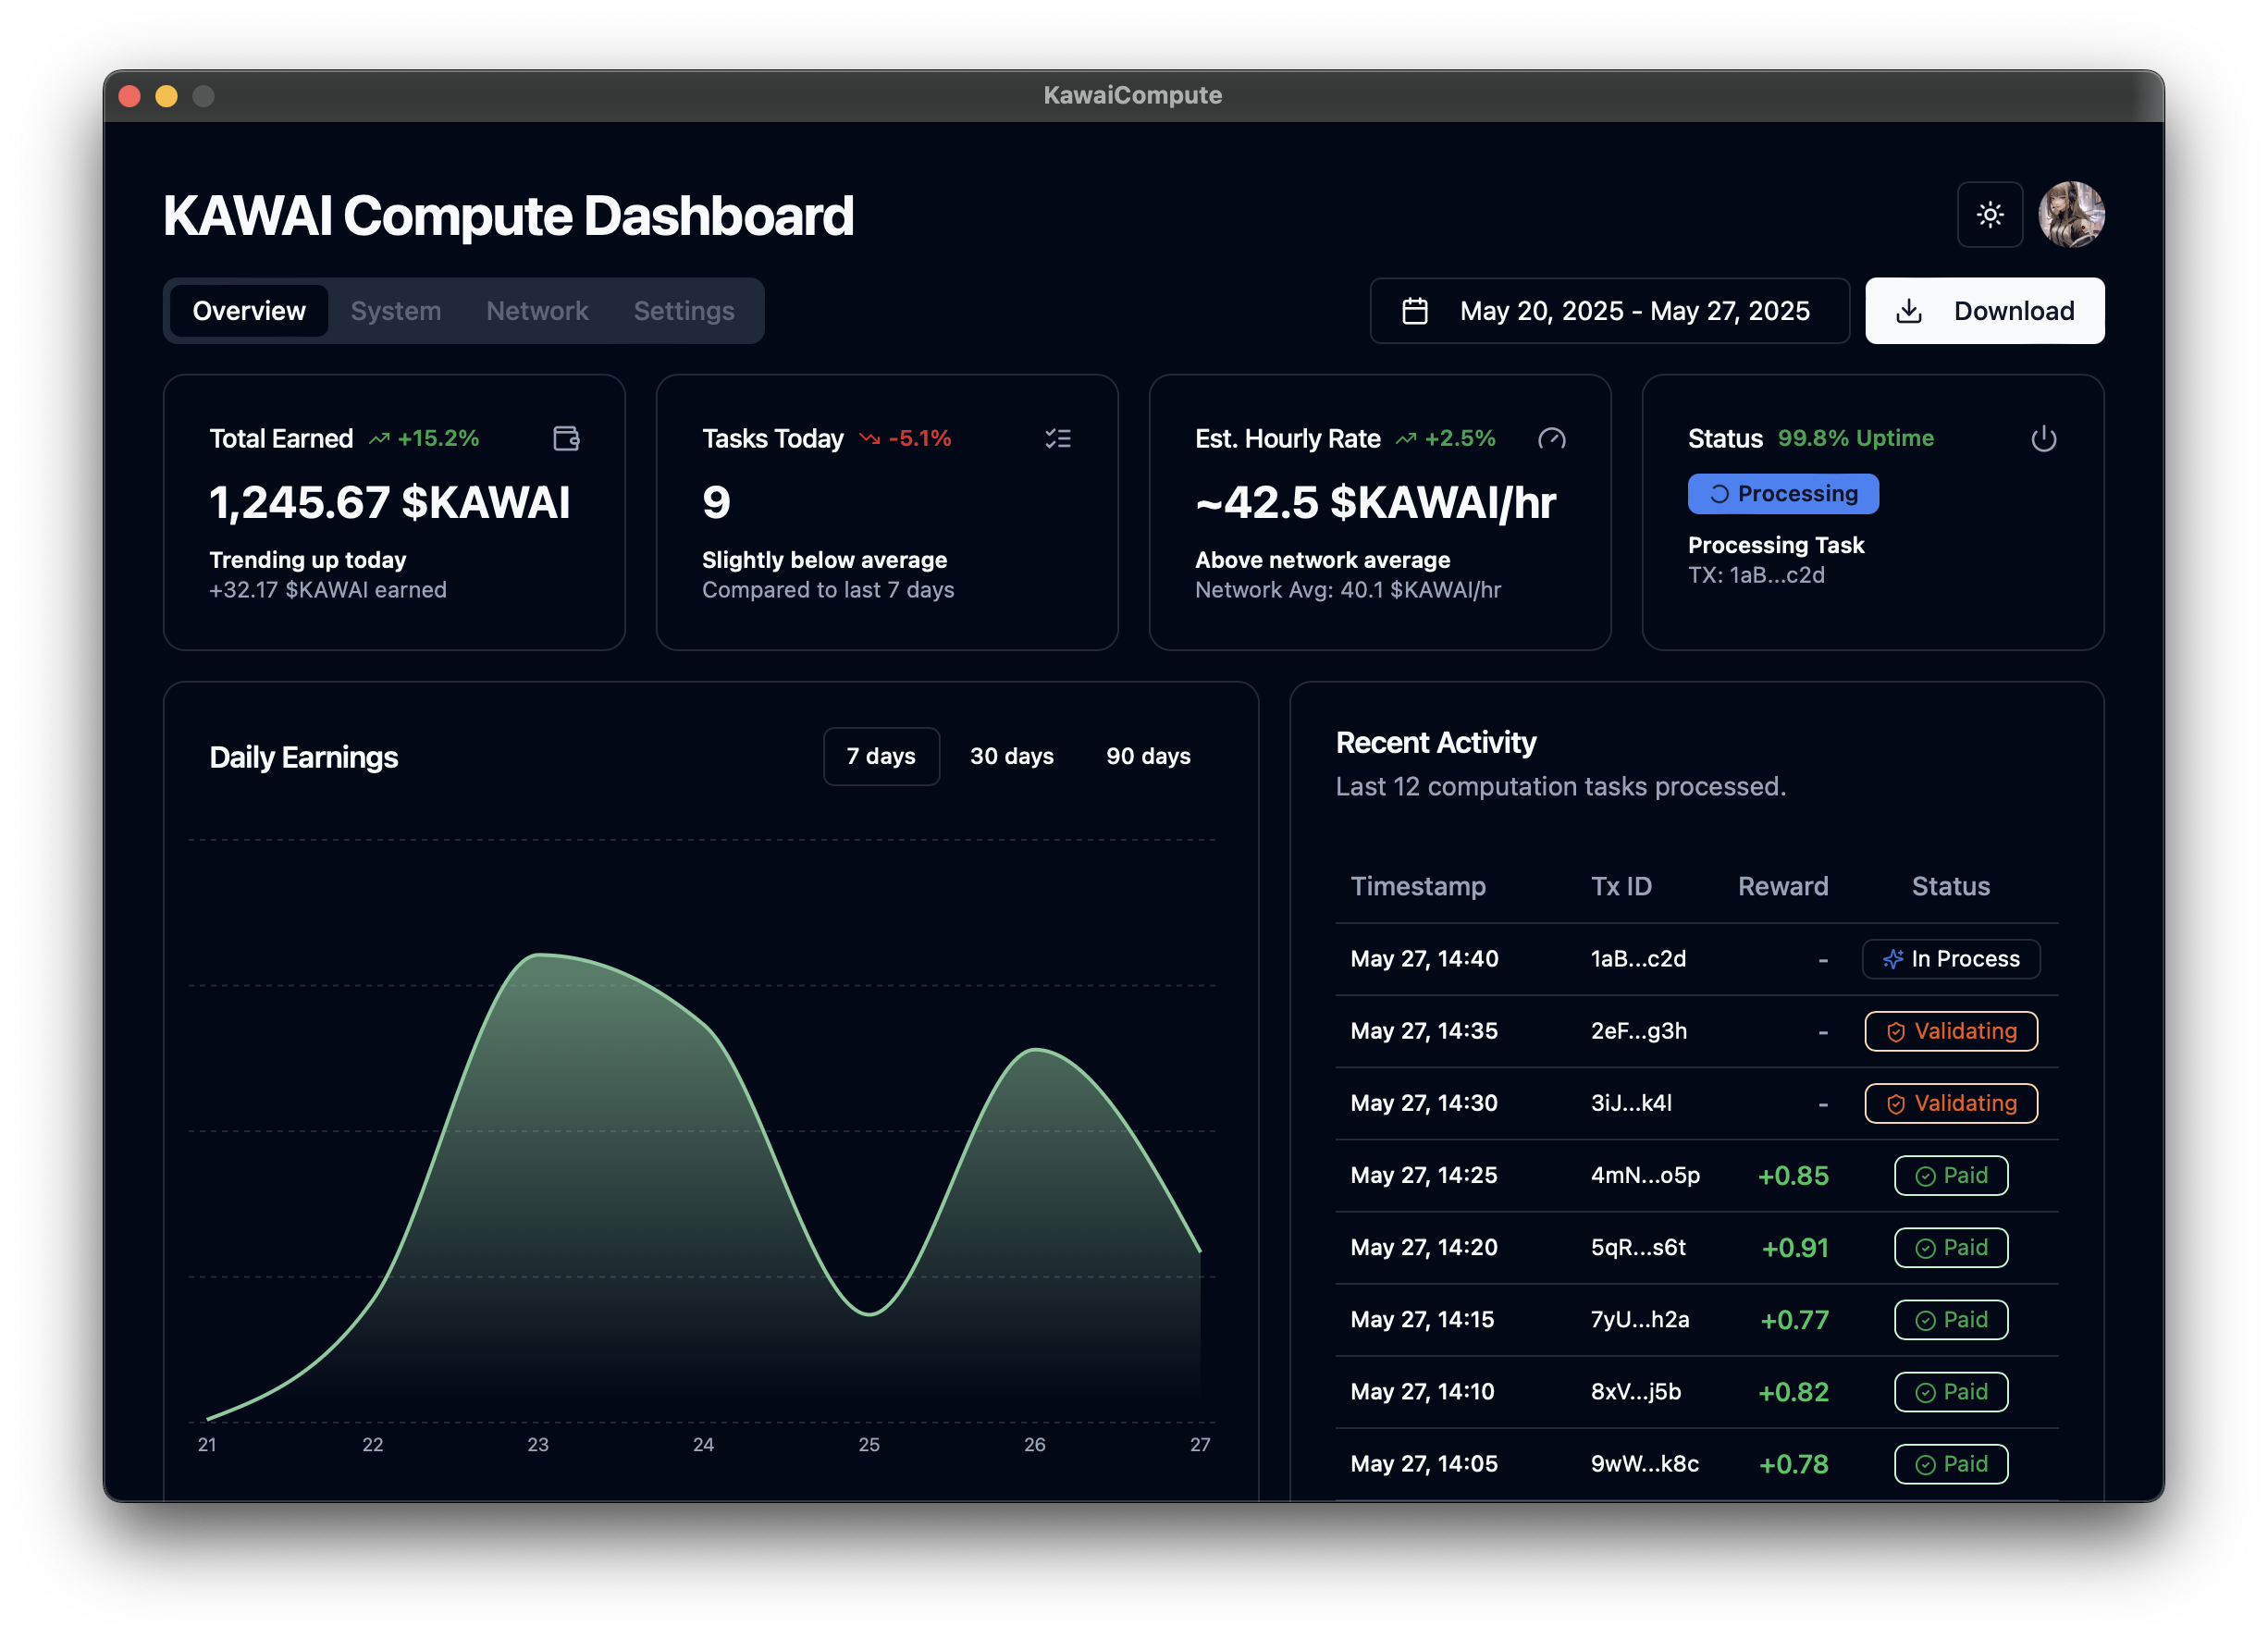Open the System tab
The image size is (2268, 1639).
point(395,311)
